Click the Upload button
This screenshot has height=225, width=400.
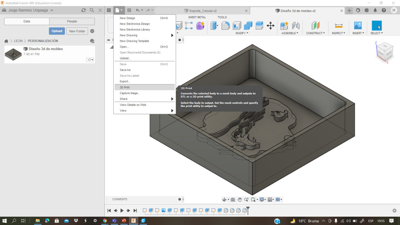[57, 31]
